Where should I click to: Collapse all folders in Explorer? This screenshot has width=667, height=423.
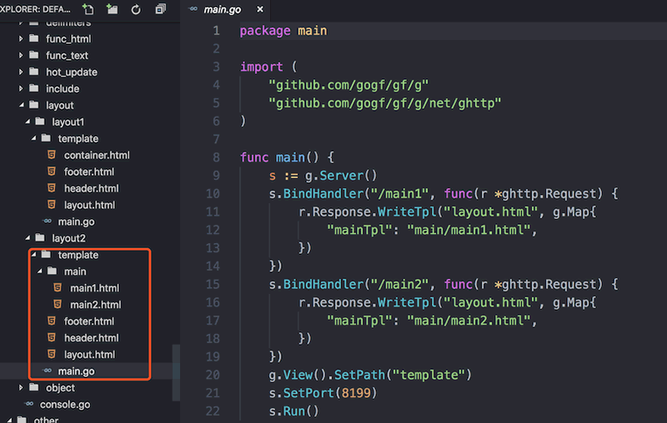160,9
